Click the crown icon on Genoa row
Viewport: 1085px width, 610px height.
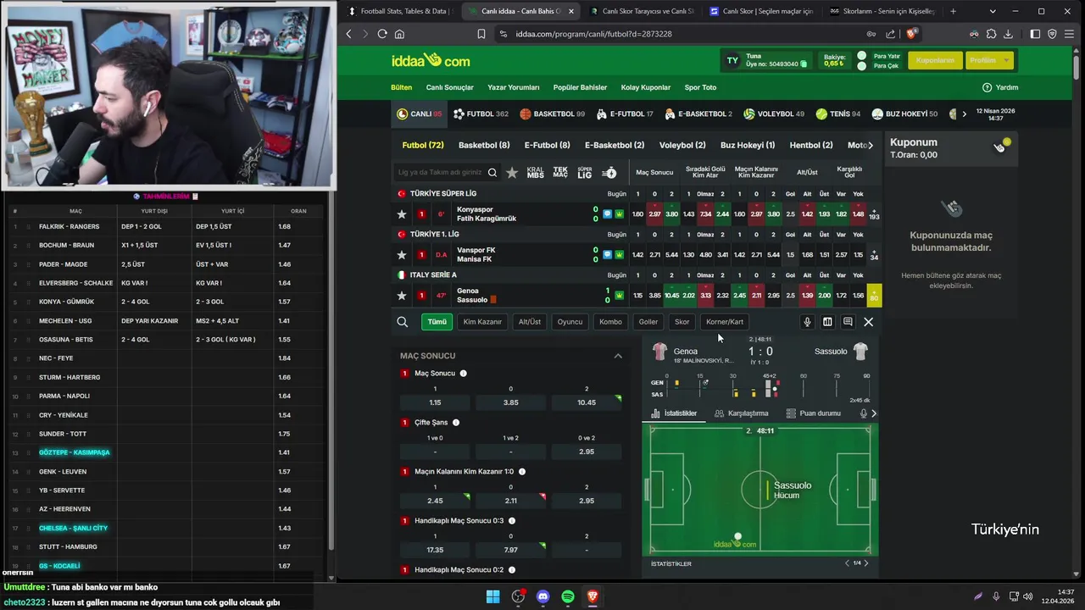(x=619, y=295)
